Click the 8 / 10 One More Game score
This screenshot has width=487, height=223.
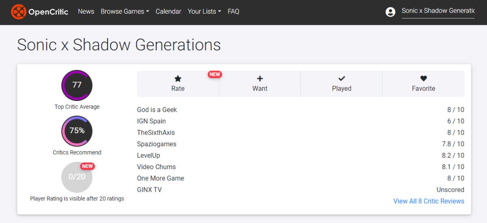[456, 178]
